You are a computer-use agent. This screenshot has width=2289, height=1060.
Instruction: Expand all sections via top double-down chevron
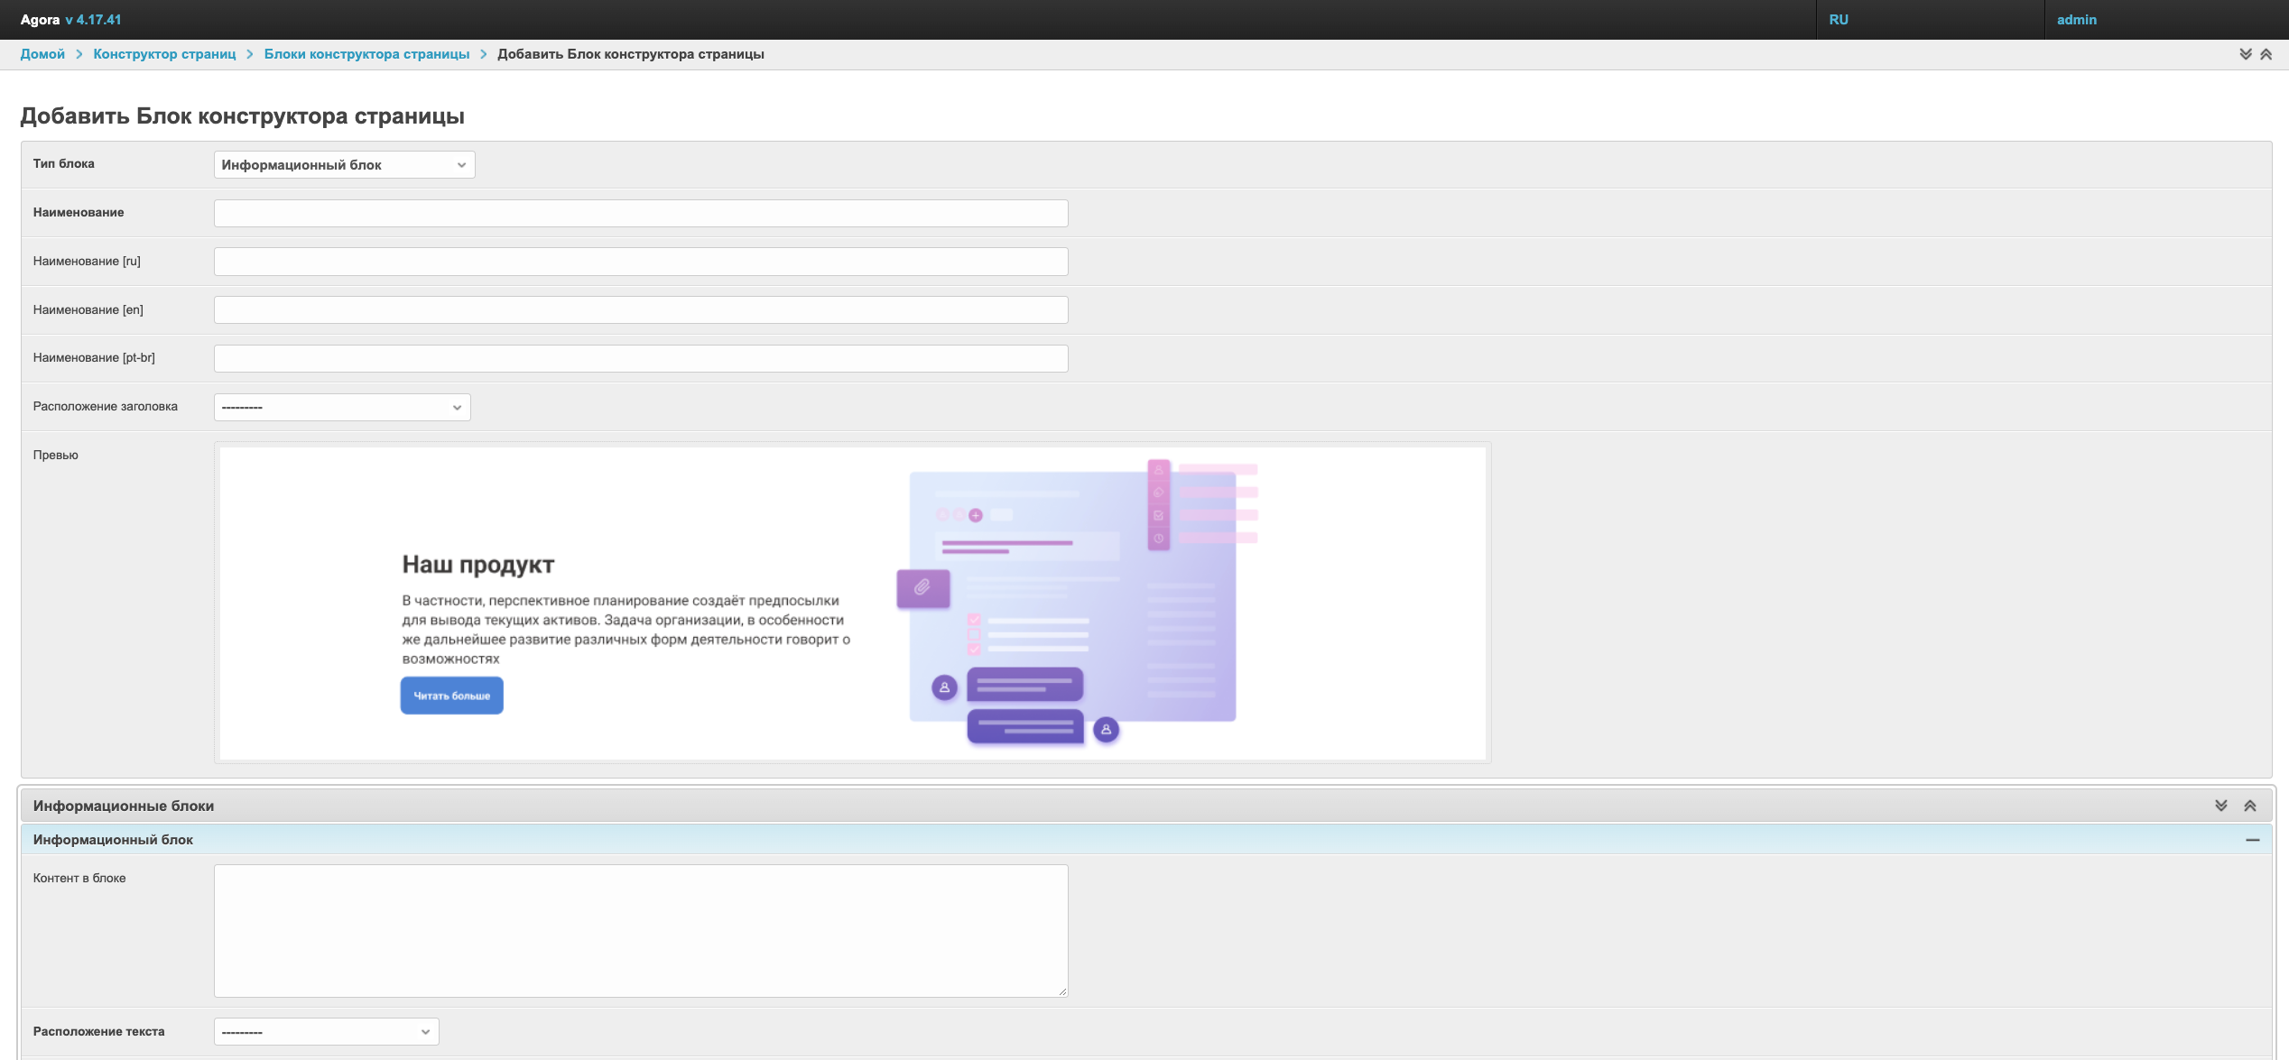pos(2245,54)
